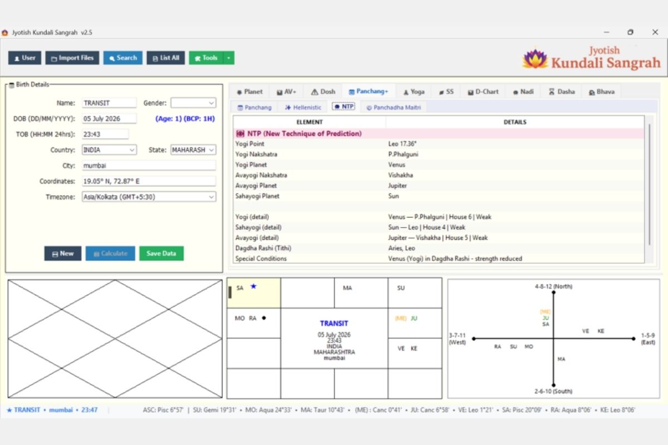Image resolution: width=668 pixels, height=445 pixels.
Task: Click the User button
Action: (24, 58)
